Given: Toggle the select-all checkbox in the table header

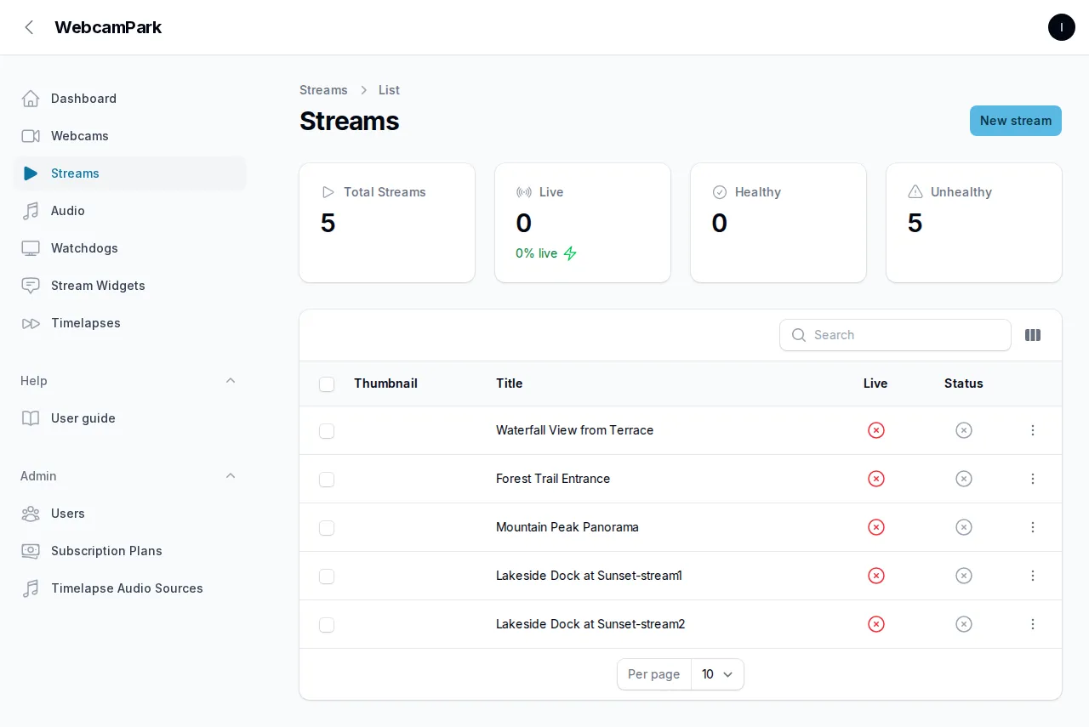Looking at the screenshot, I should (327, 384).
